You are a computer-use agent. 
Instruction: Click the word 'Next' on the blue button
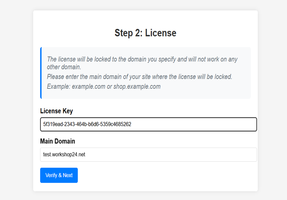(x=68, y=175)
